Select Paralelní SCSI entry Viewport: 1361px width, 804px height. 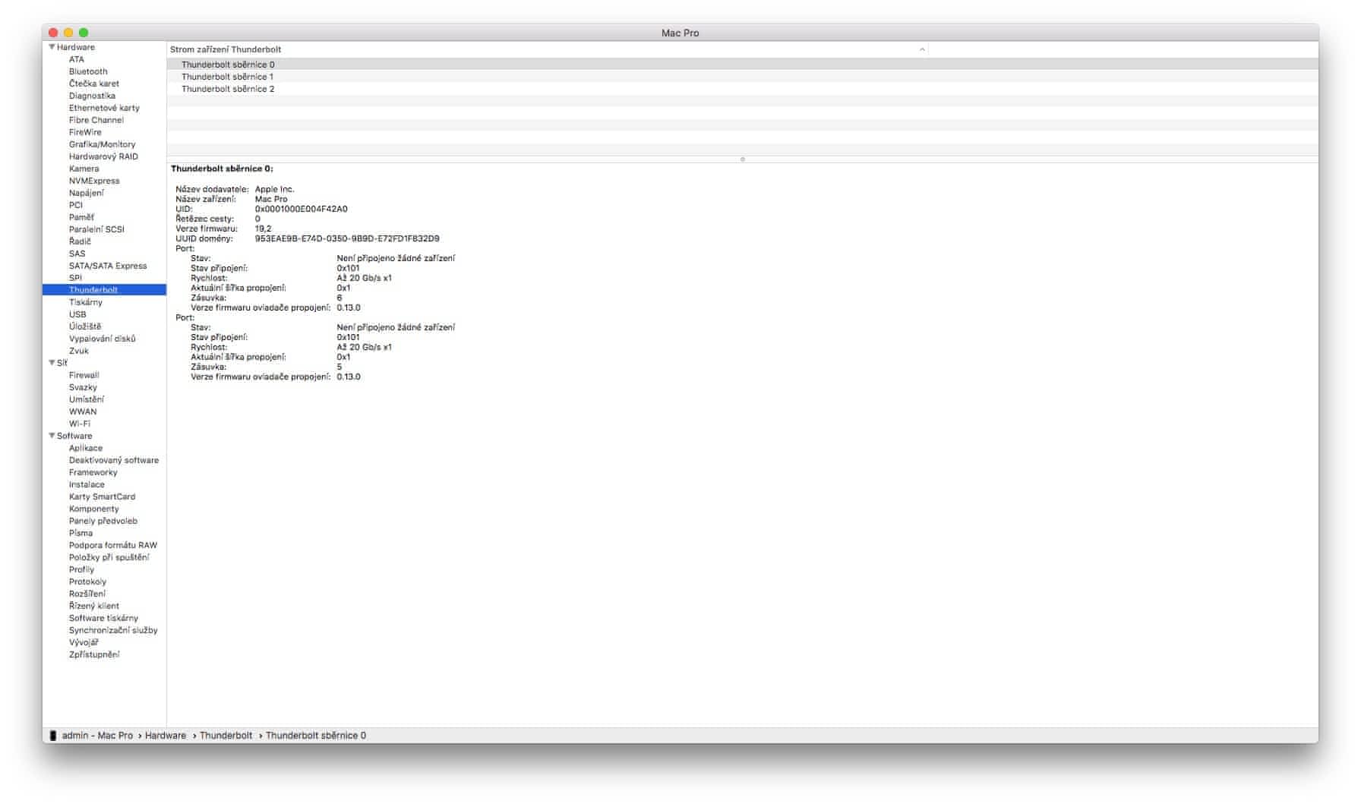coord(96,229)
